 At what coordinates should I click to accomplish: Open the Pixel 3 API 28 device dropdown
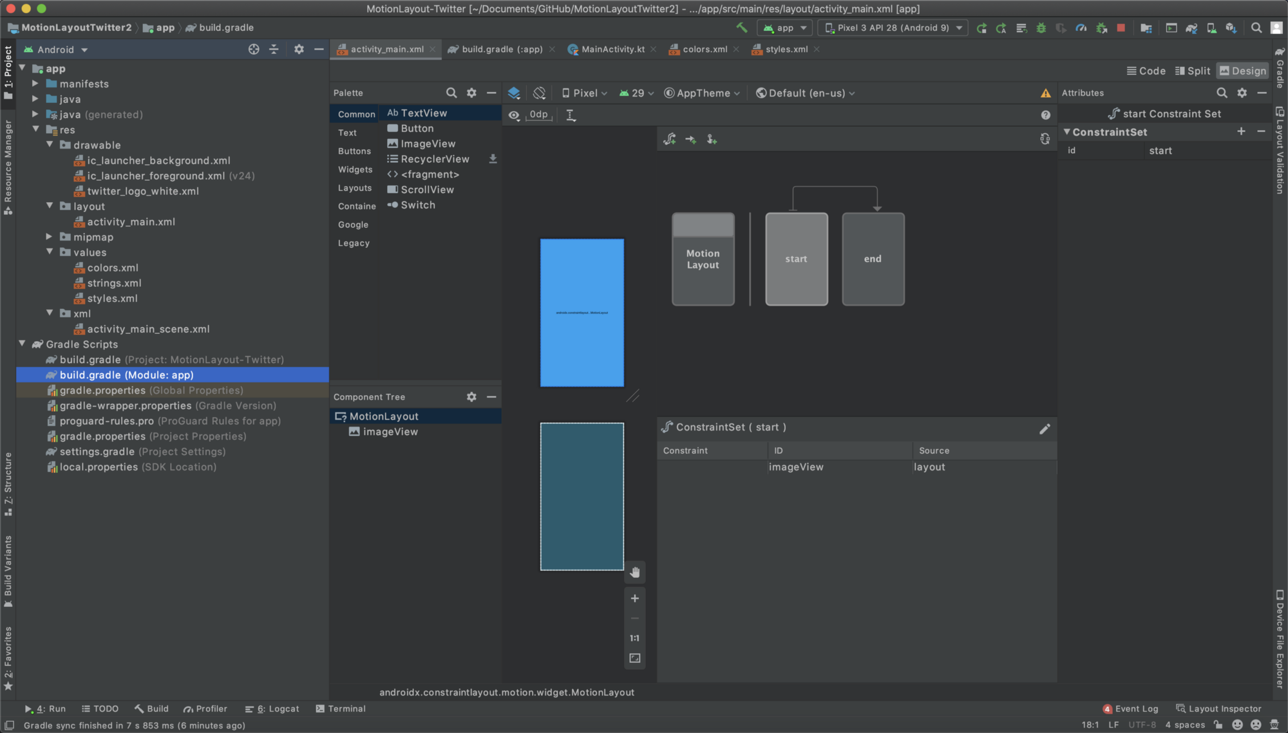893,28
